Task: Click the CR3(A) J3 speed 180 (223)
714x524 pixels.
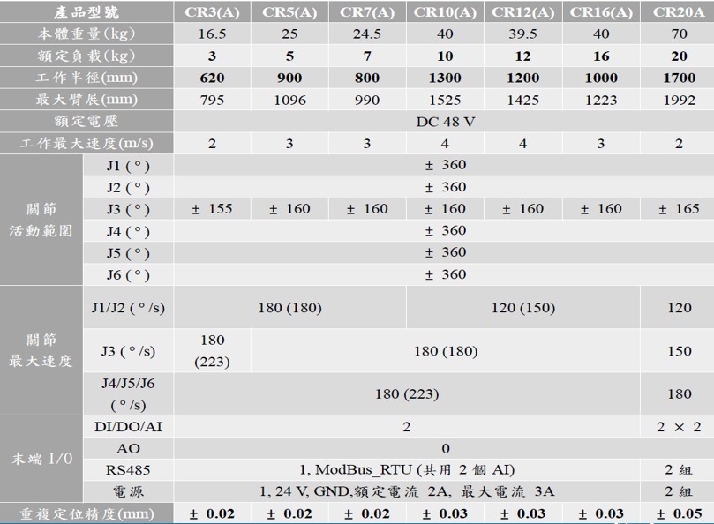Action: [x=212, y=350]
